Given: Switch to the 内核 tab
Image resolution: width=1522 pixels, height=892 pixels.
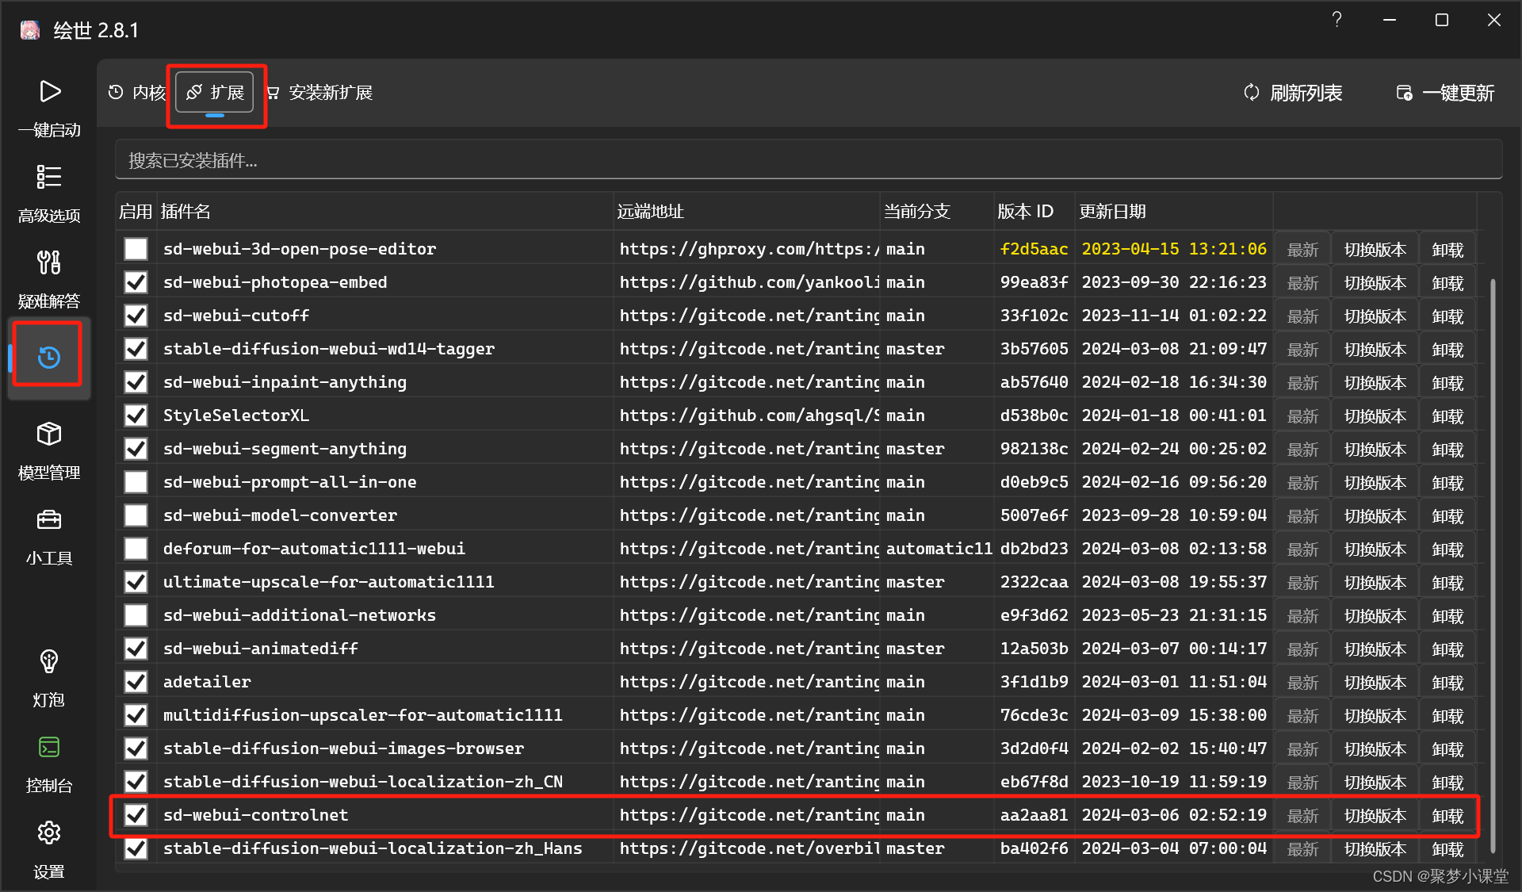Looking at the screenshot, I should coord(137,93).
